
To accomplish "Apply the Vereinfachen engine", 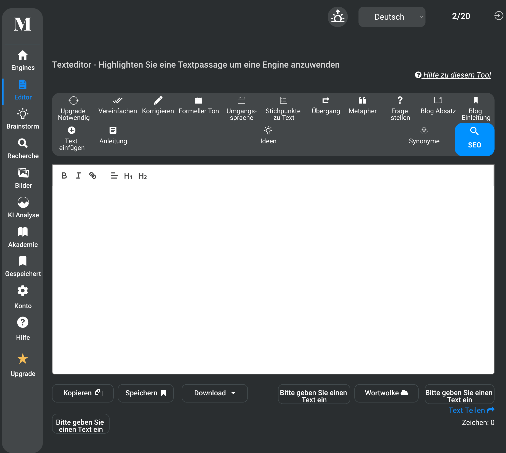I will [117, 105].
